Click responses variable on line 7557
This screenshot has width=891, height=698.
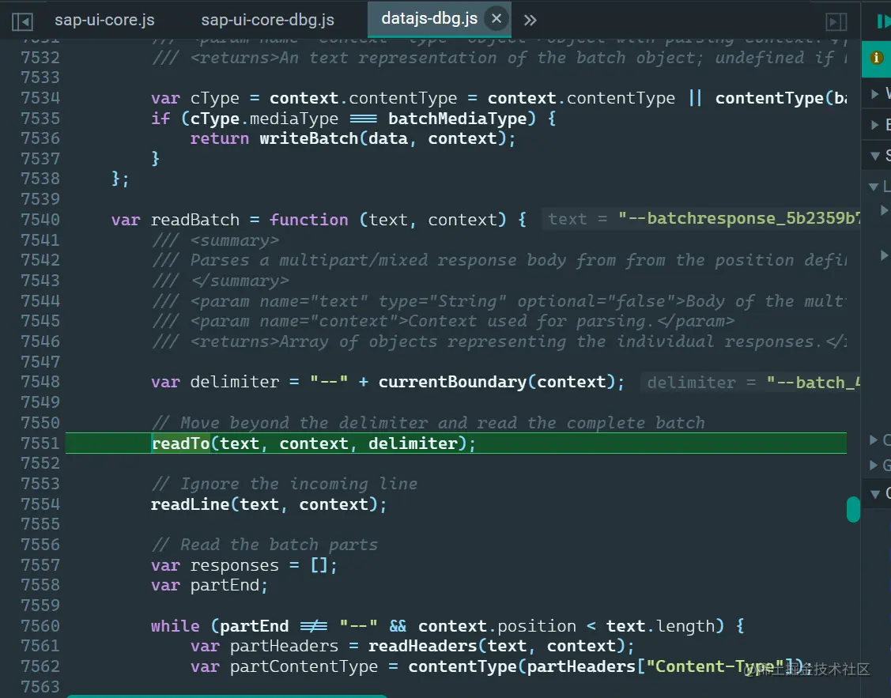click(x=235, y=566)
